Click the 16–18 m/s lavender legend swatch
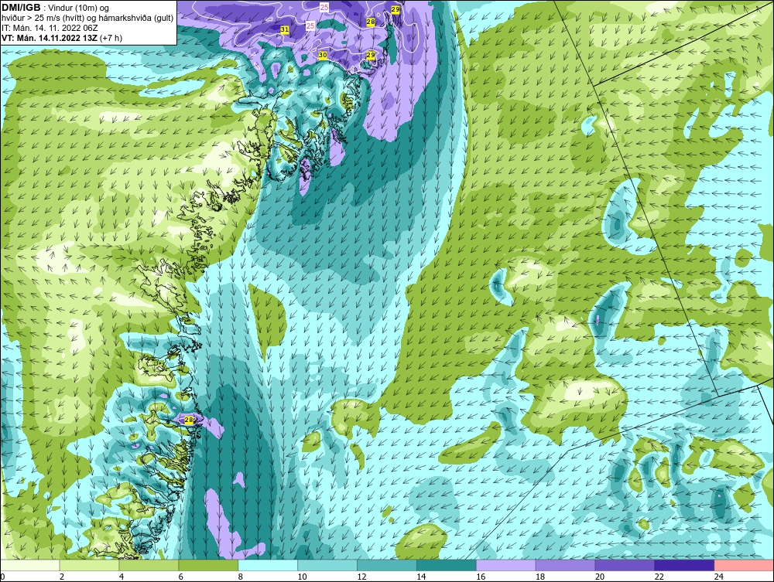Image resolution: width=774 pixels, height=582 pixels. (505, 565)
